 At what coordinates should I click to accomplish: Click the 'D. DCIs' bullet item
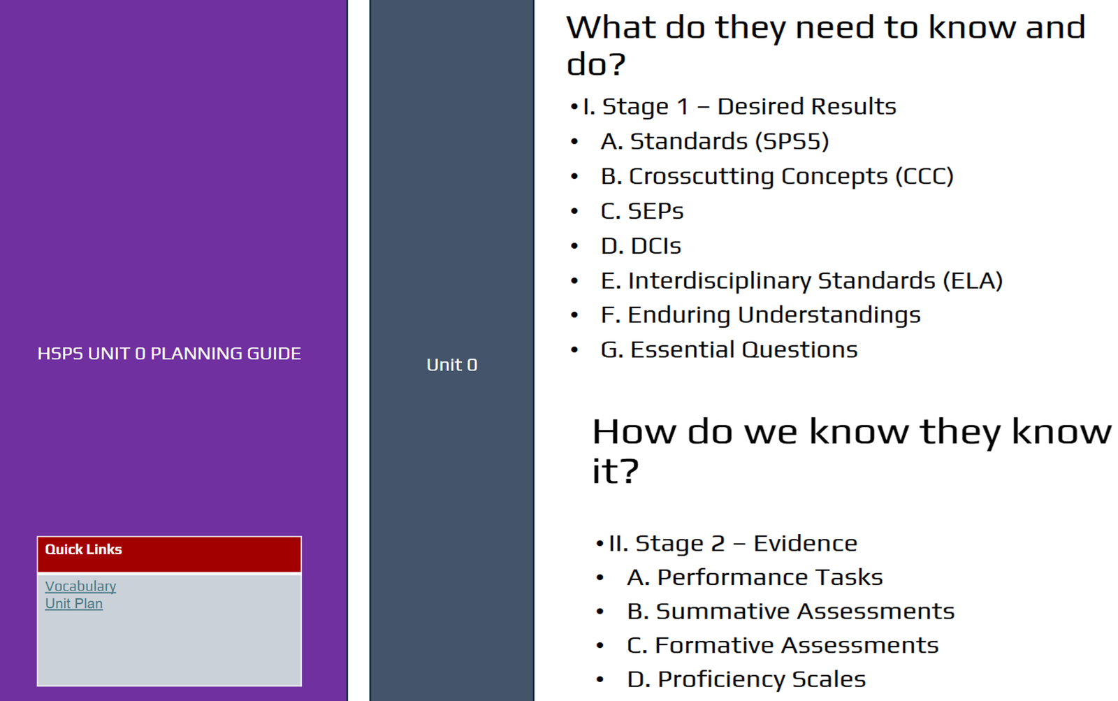(640, 246)
